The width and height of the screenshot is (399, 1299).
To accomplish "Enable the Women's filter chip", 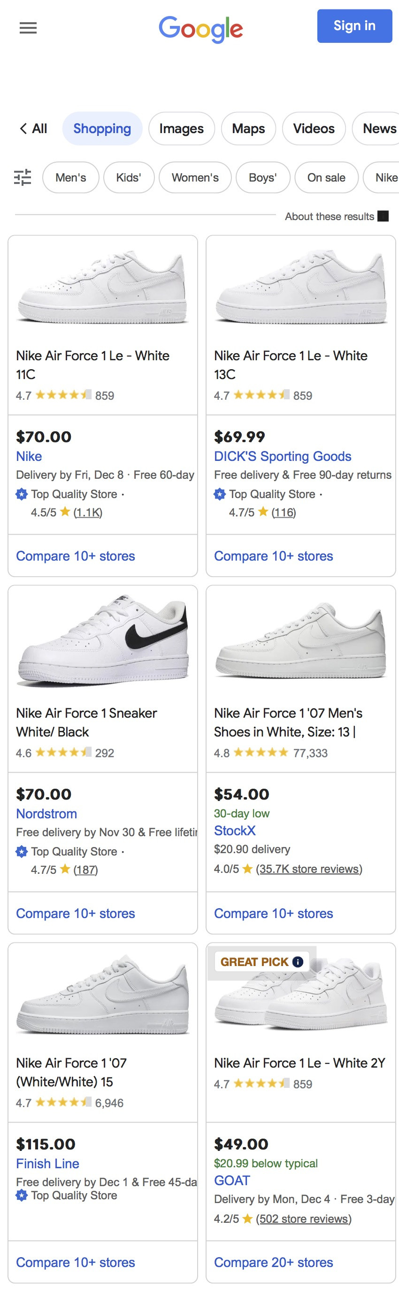I will click(195, 177).
